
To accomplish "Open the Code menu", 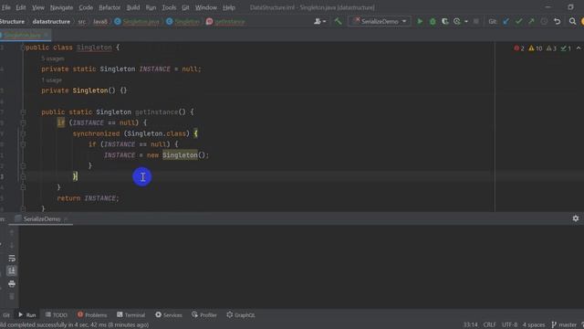I will point(86,7).
